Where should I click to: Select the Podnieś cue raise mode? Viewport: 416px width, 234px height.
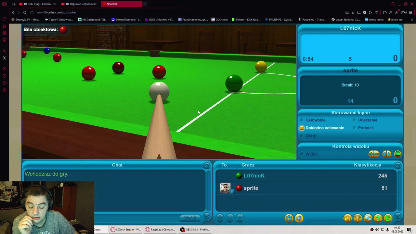363,128
